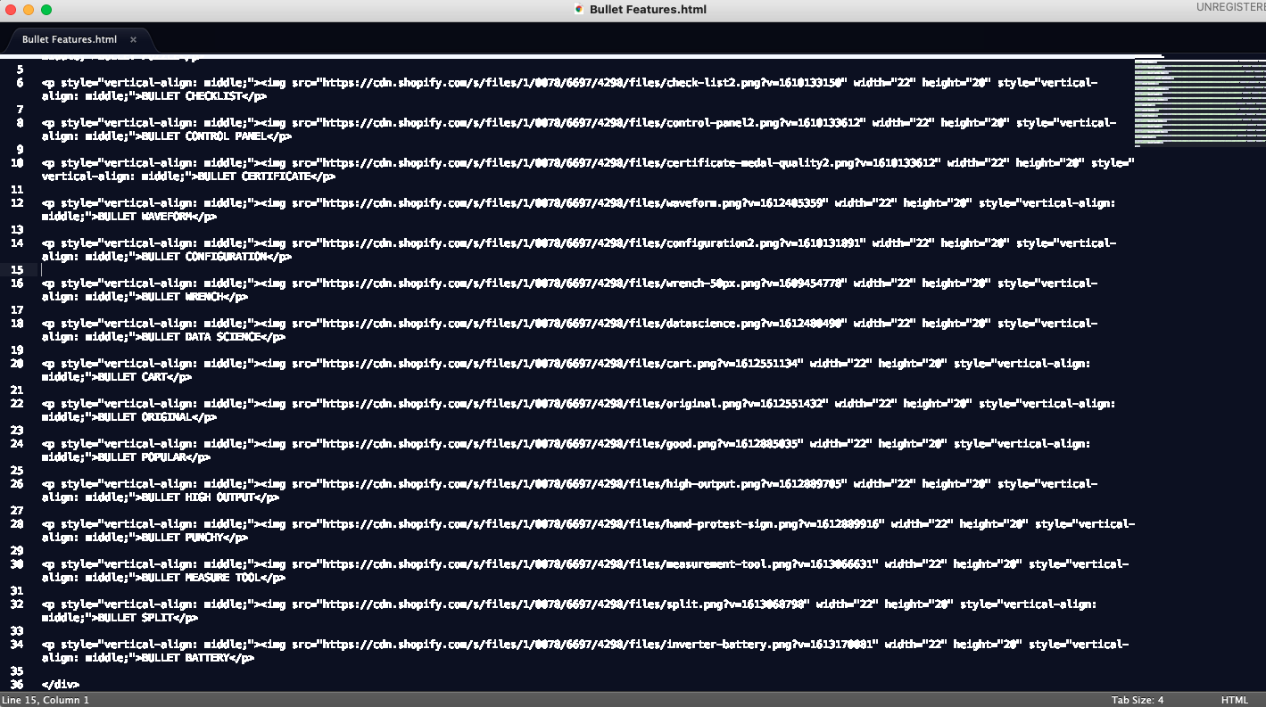This screenshot has width=1266, height=707.
Task: Click the Line 15, Column 1 status indicator
Action: [x=46, y=700]
